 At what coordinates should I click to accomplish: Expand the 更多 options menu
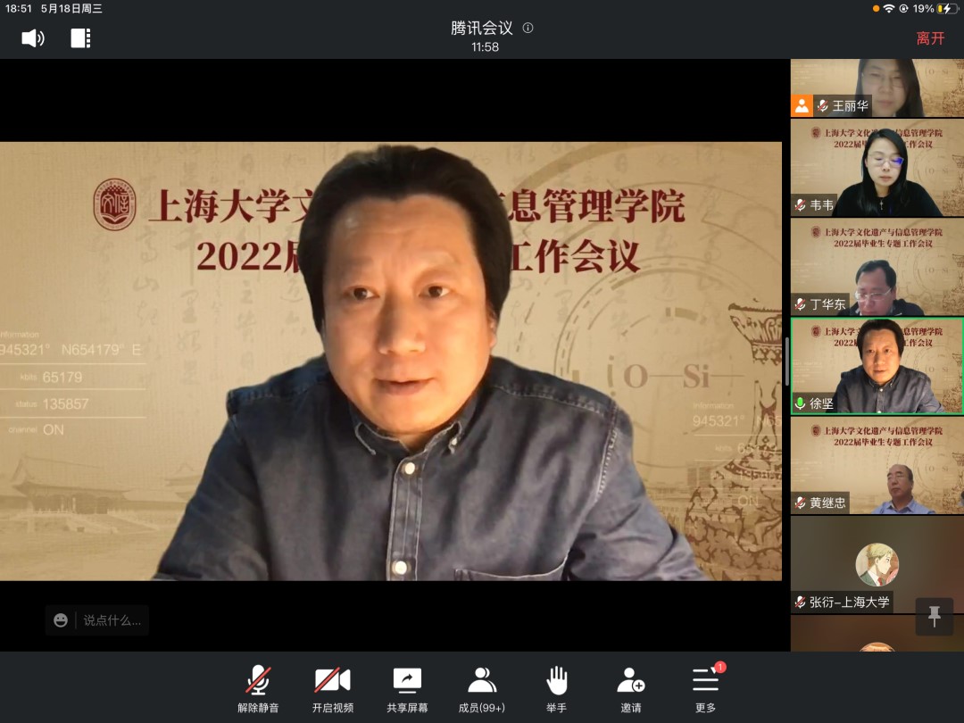[705, 688]
